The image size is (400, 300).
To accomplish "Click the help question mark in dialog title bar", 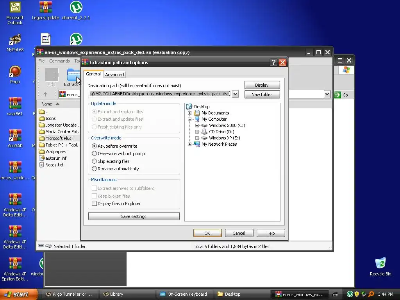I will [x=273, y=62].
